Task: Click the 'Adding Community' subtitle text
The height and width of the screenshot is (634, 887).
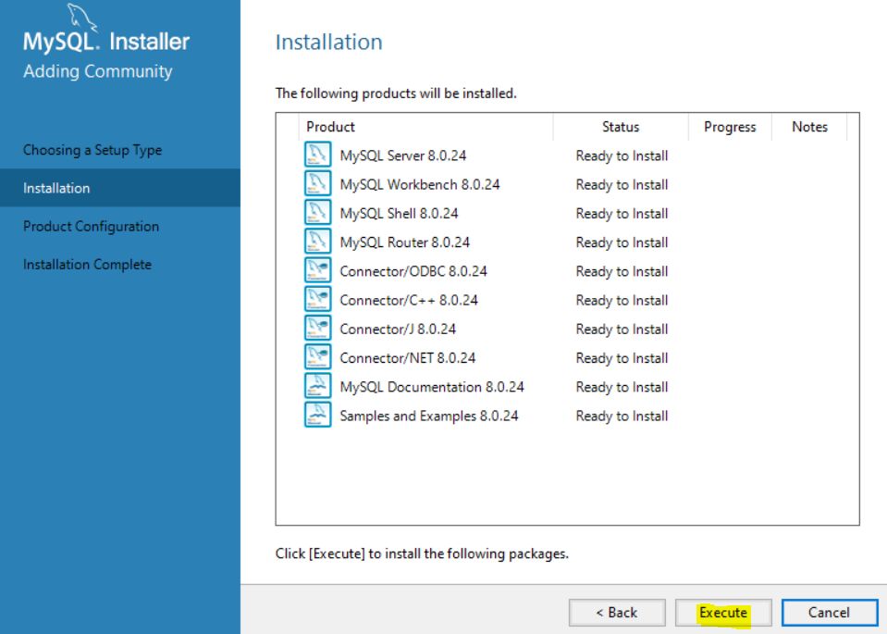Action: 98,72
